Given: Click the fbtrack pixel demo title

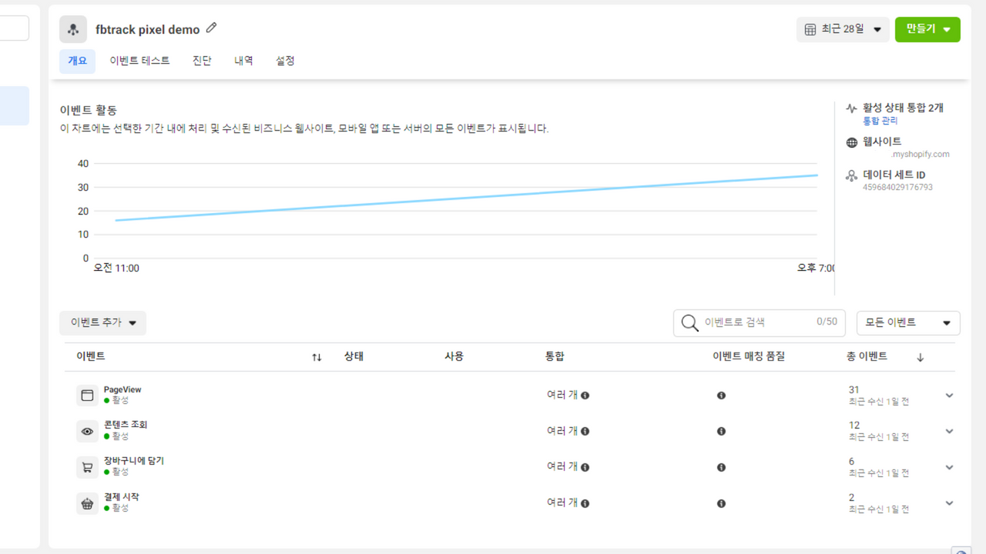Looking at the screenshot, I should pos(148,30).
